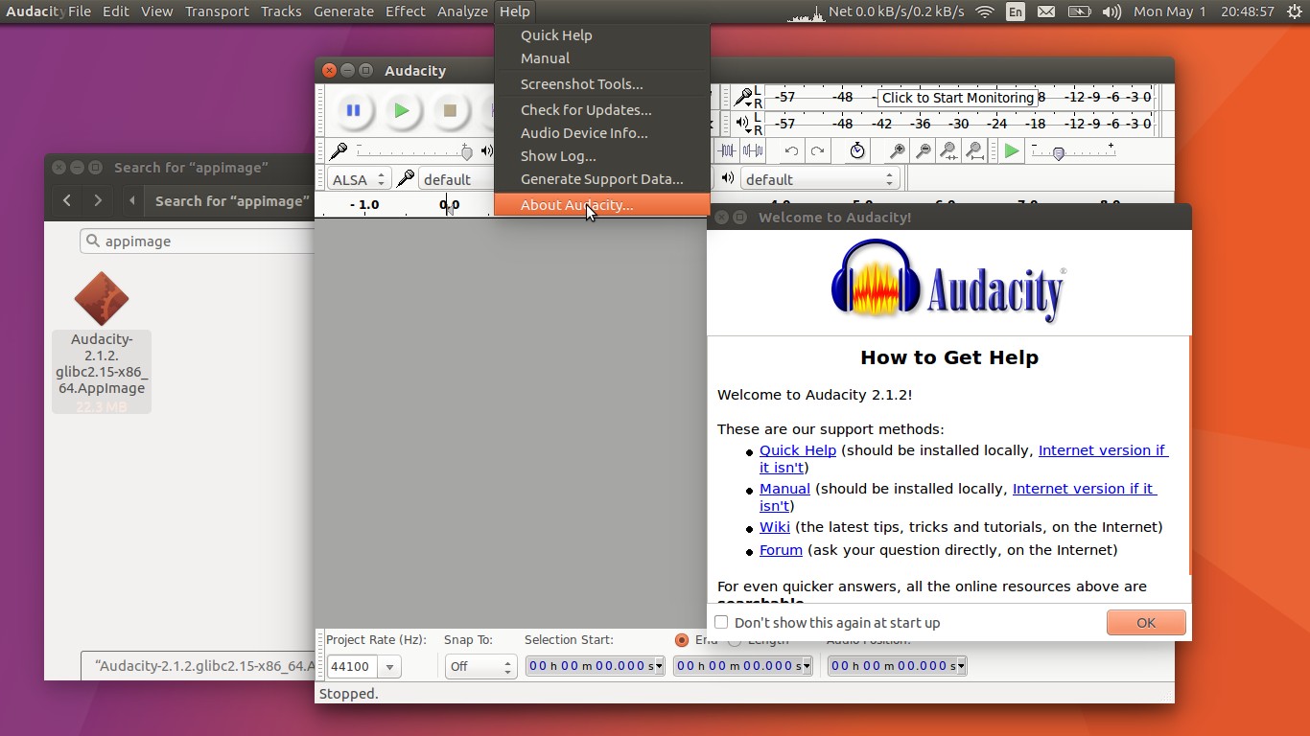Click the recording volume slider handle
The image size is (1310, 736).
[x=467, y=152]
